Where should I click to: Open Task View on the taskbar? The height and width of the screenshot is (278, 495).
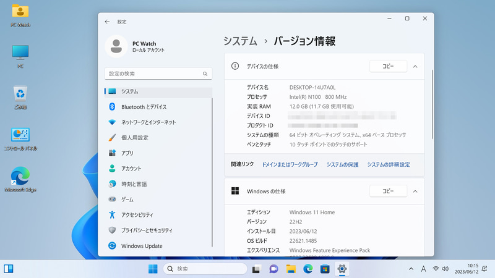coord(256,269)
